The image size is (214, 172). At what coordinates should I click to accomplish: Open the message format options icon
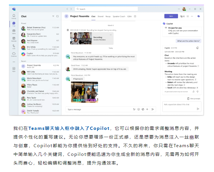(134, 109)
